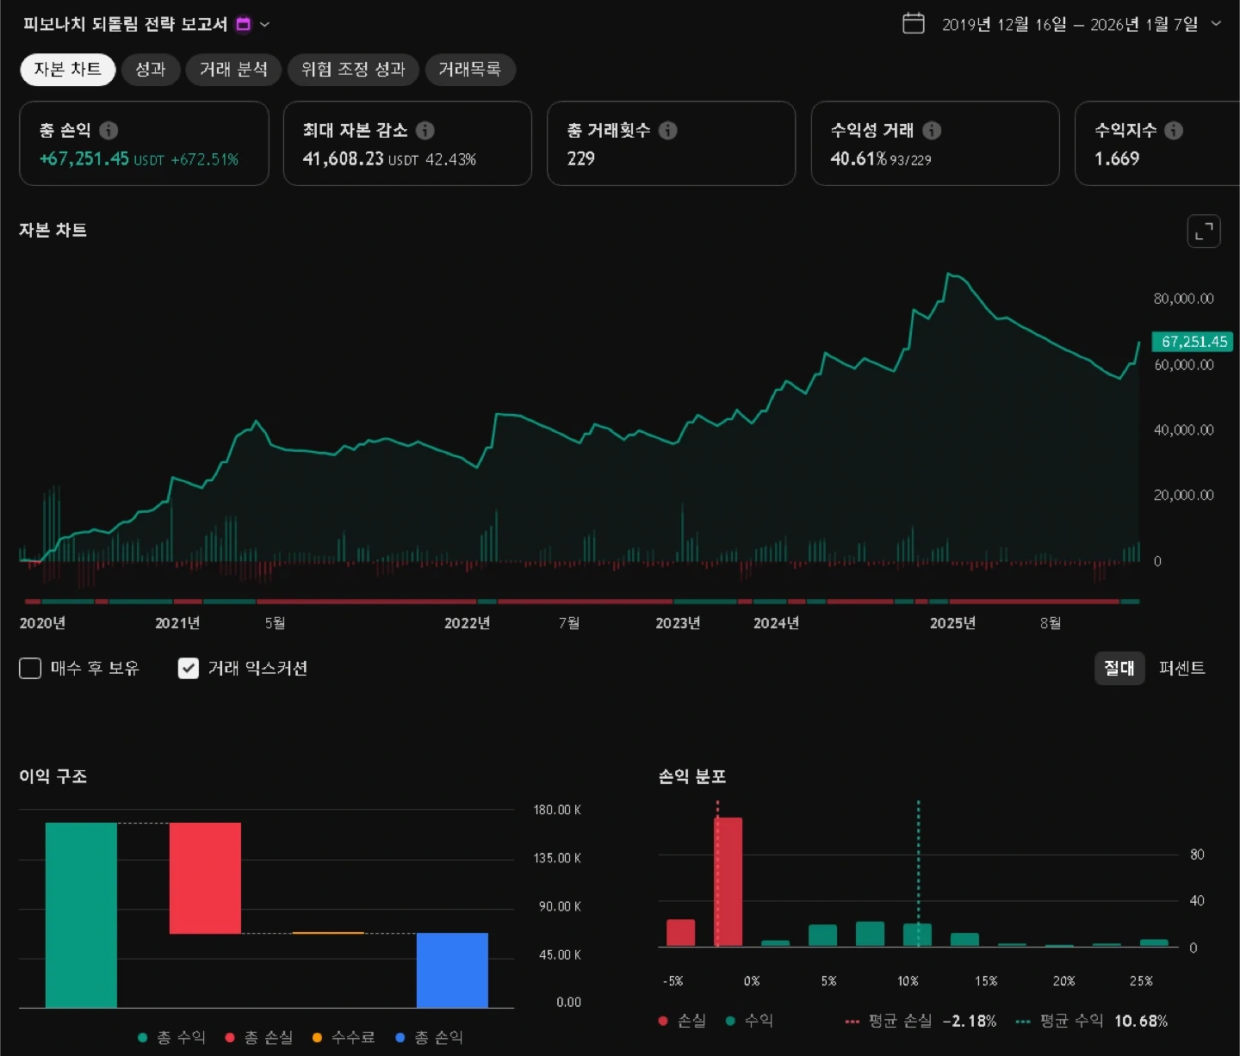Click the info icon next to 총 거래횟수
The height and width of the screenshot is (1056, 1240).
668,130
